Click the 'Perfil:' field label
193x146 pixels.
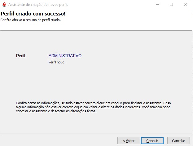[21, 56]
